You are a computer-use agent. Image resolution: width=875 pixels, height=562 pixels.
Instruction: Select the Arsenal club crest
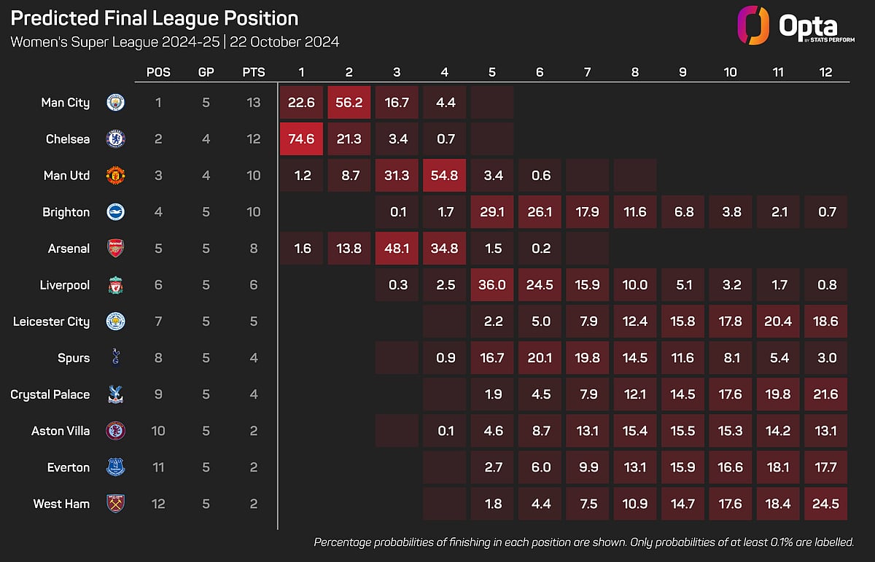click(x=116, y=249)
